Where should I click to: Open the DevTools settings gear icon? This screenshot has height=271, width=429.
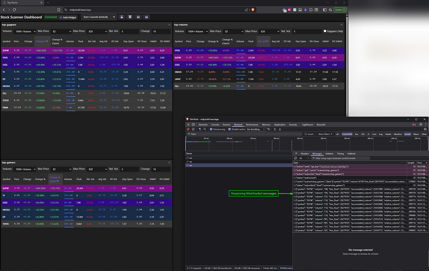(420, 125)
